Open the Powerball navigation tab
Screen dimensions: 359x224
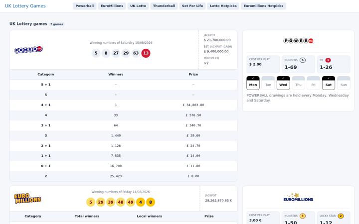84,6
